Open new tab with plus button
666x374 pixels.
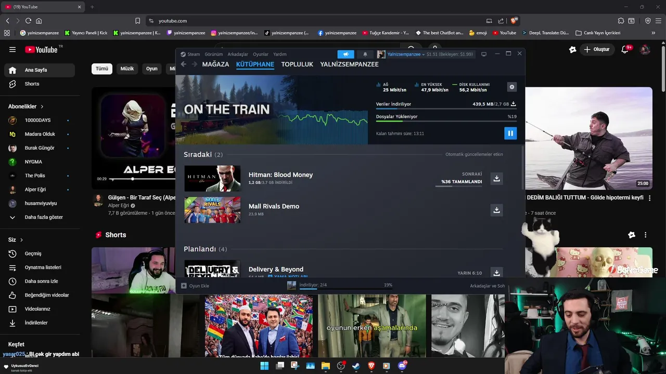click(x=92, y=7)
